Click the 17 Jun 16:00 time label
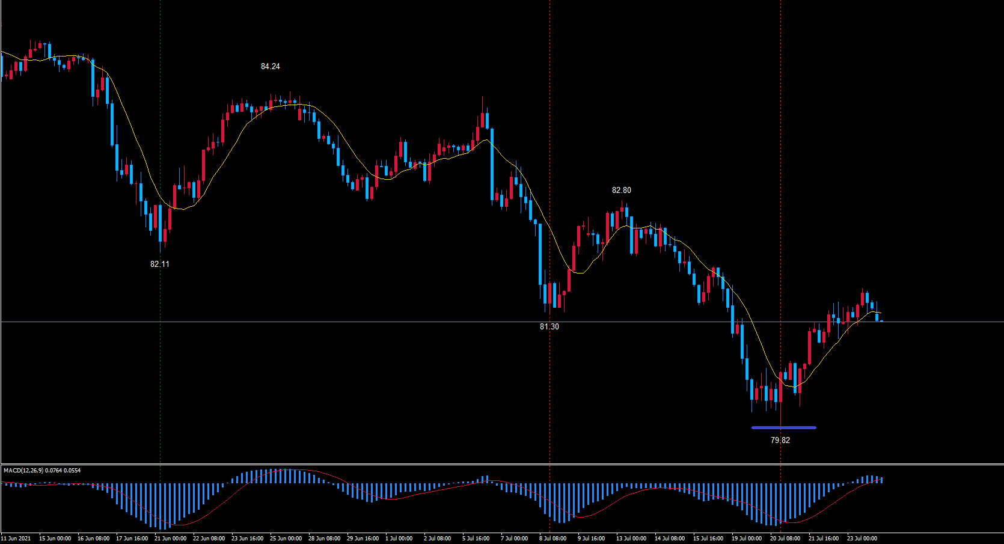This screenshot has height=544, width=1004. 132,539
